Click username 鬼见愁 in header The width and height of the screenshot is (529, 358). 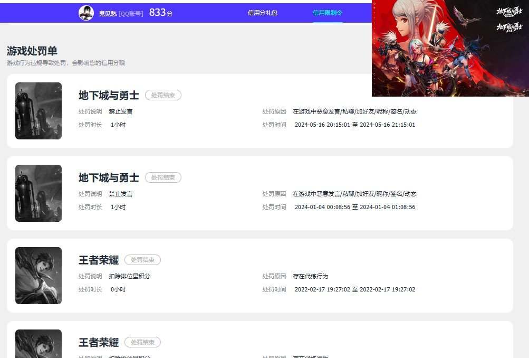[108, 14]
